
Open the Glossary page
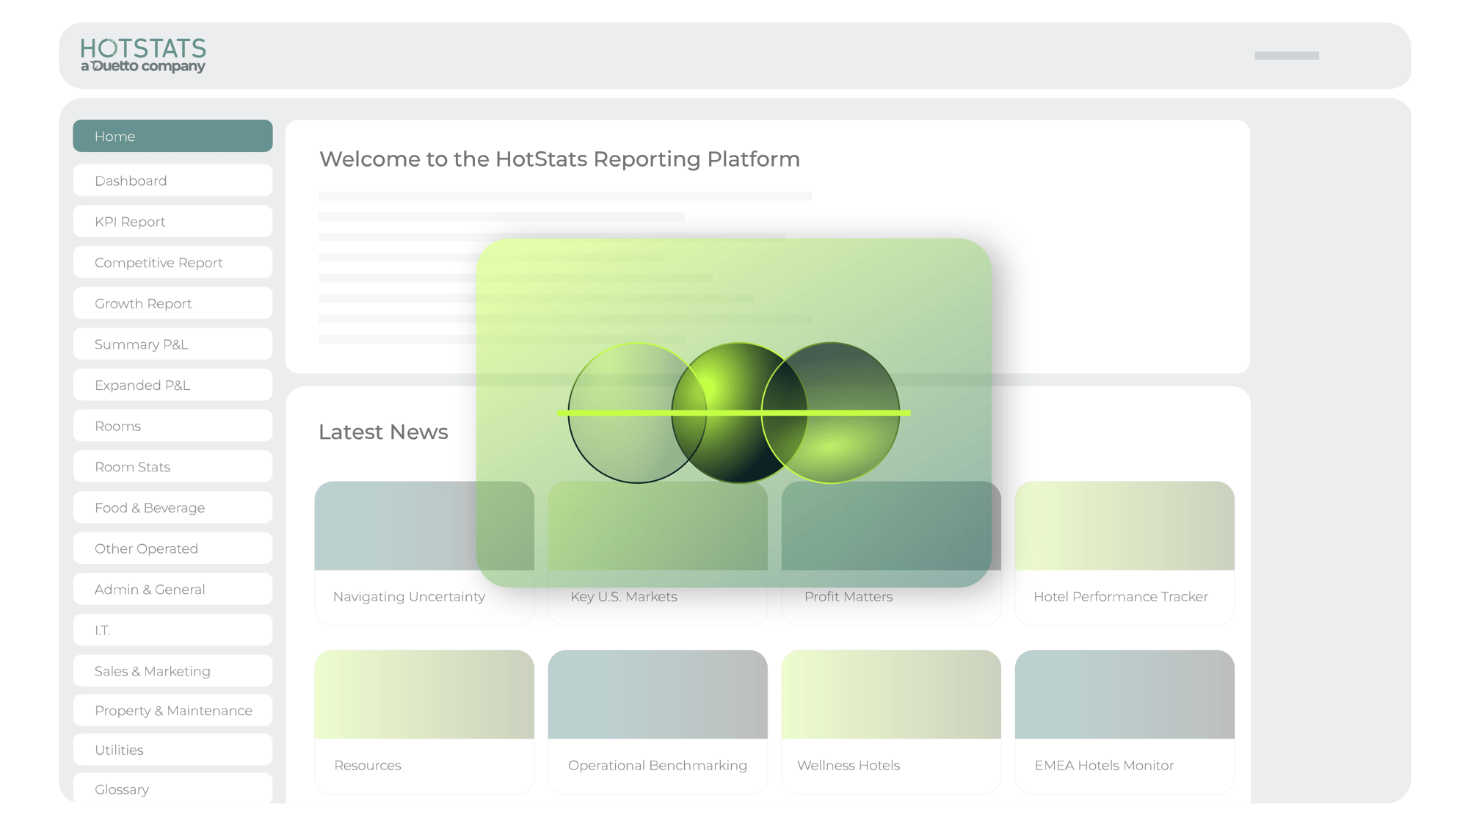click(x=172, y=789)
